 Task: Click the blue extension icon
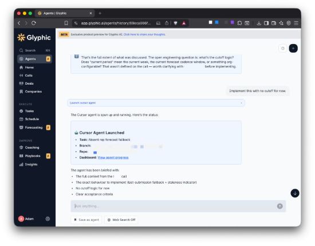(x=216, y=22)
